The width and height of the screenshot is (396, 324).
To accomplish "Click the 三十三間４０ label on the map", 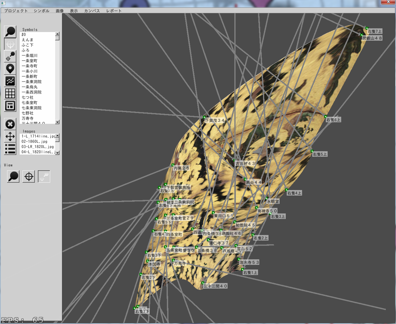I will coord(216,286).
